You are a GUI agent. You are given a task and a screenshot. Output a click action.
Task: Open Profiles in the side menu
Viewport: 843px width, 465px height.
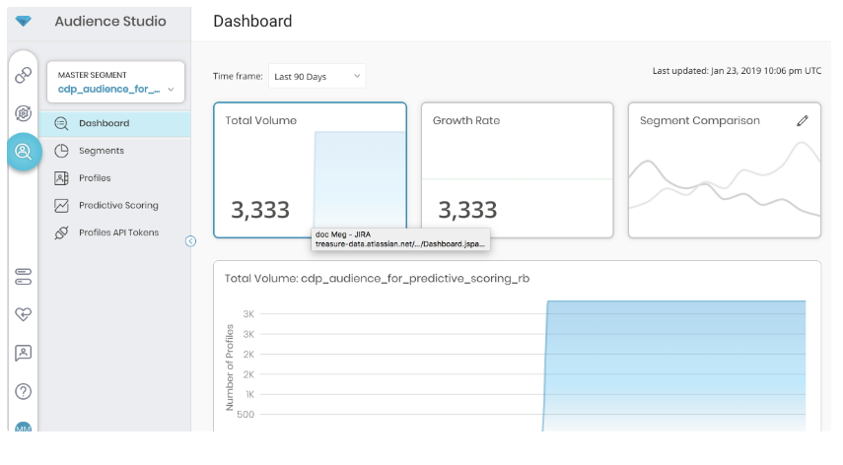point(95,178)
